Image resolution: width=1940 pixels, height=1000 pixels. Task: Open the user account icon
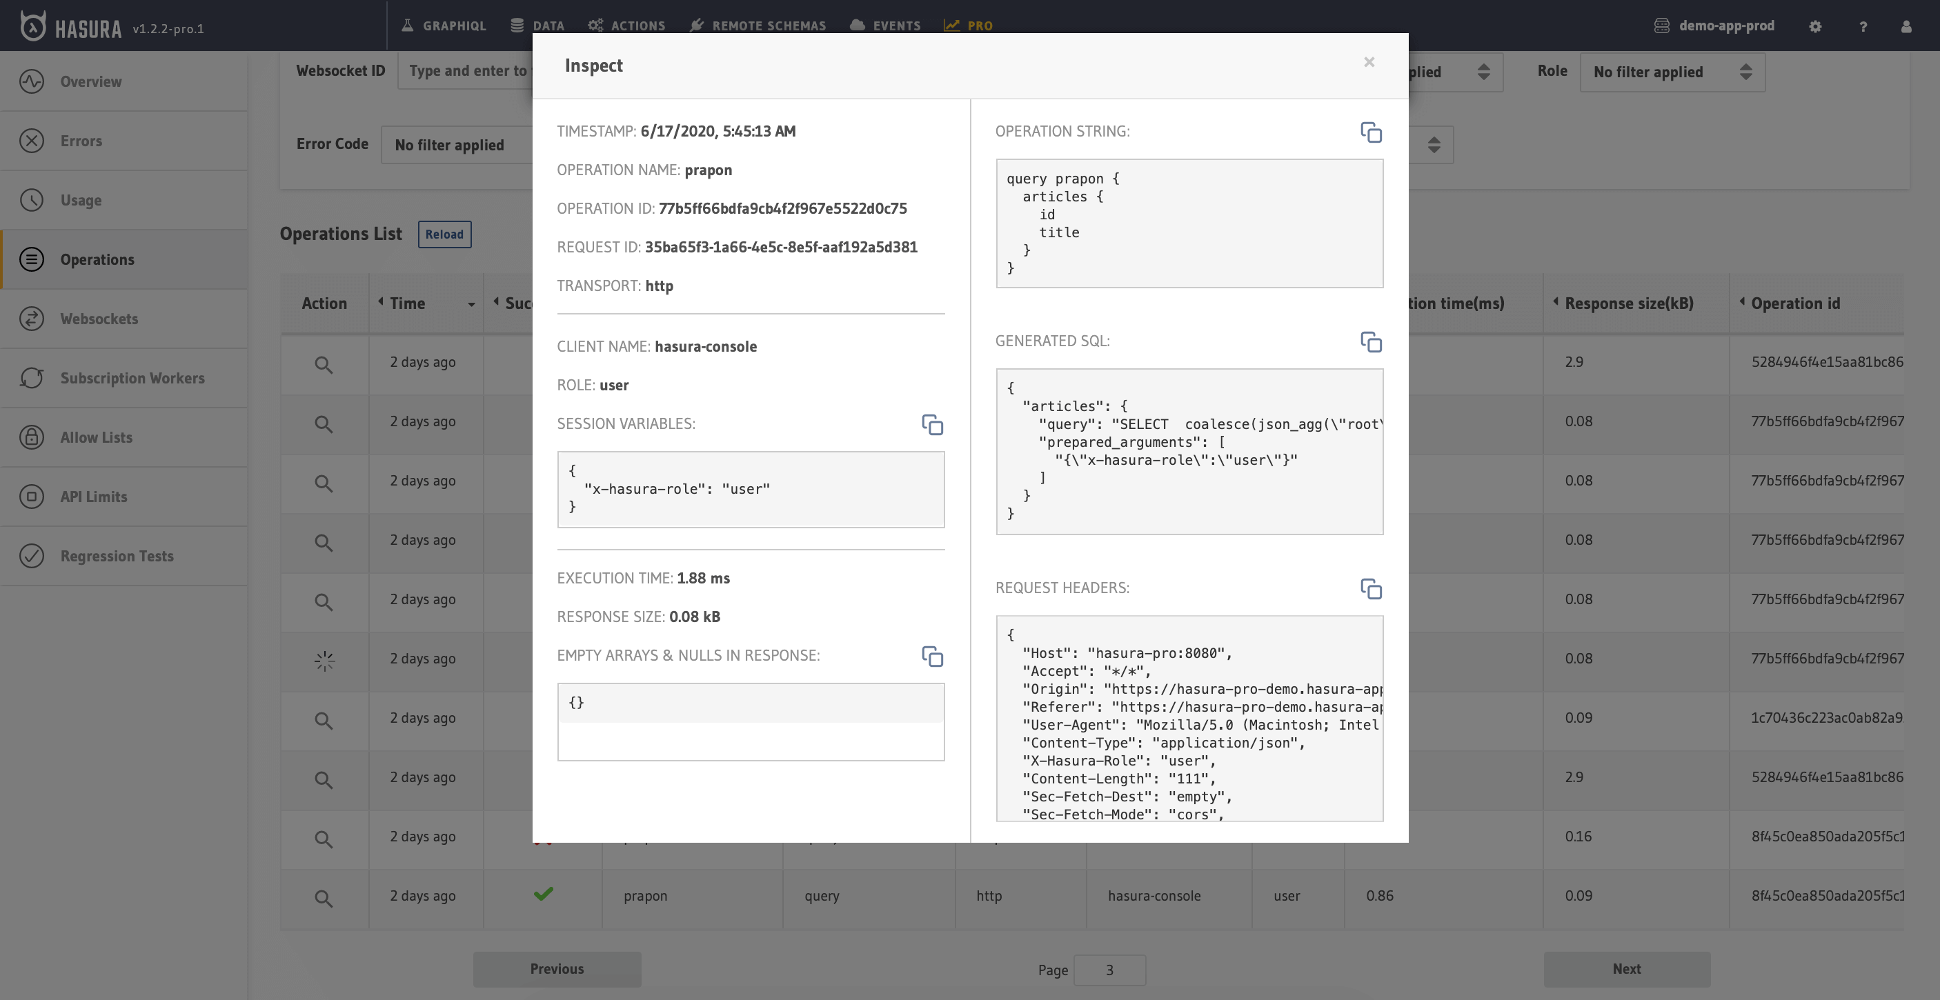1906,26
